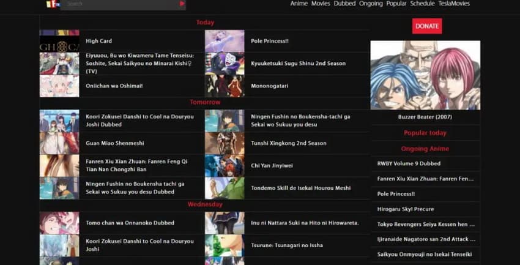Screen dimensions: 520x265
Task: Go to the Dubbed section
Action: [344, 4]
